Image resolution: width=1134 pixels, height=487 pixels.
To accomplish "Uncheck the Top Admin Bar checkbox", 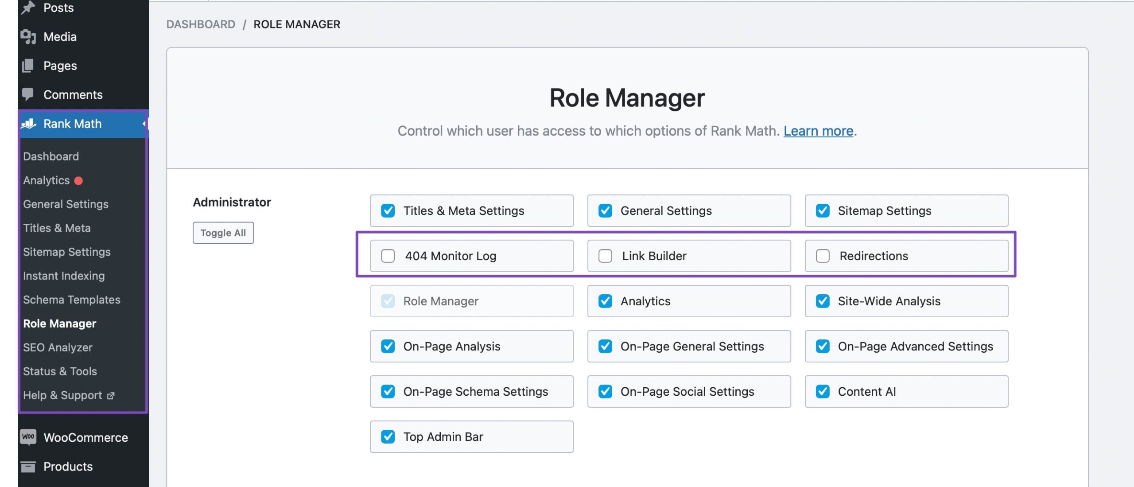I will point(388,436).
